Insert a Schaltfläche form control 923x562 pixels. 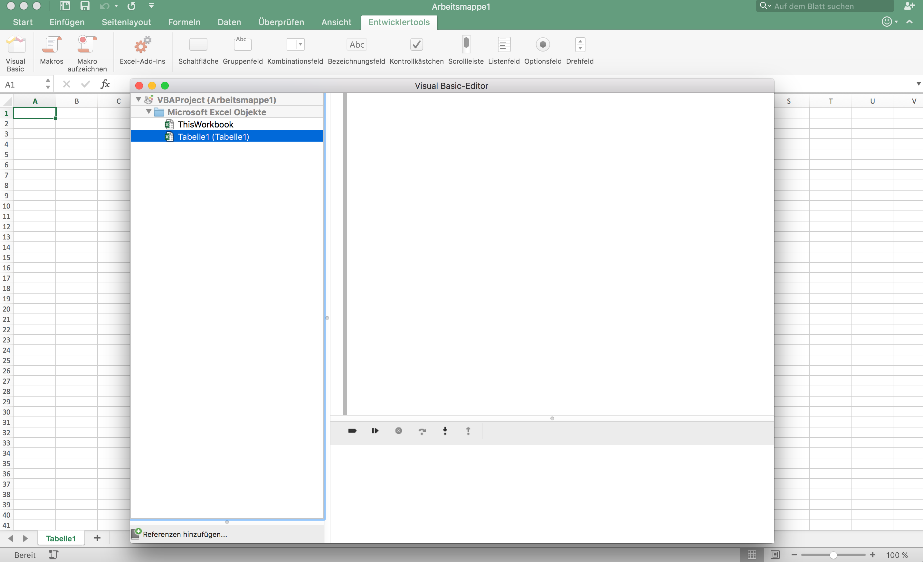pyautogui.click(x=198, y=45)
